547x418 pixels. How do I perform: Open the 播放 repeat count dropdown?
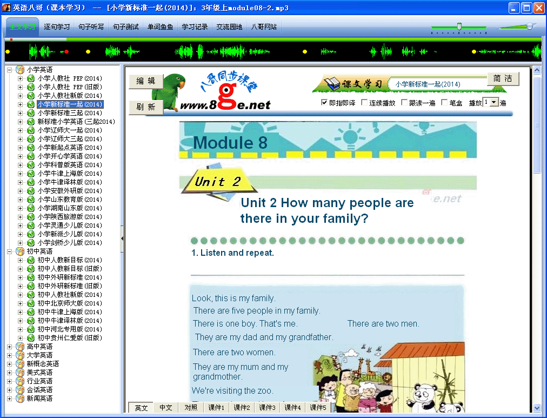click(494, 102)
